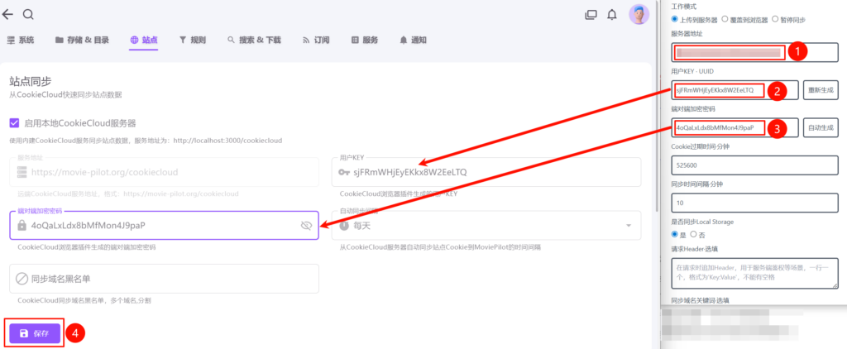Click the 同步域名黑名单 input field

click(x=164, y=279)
